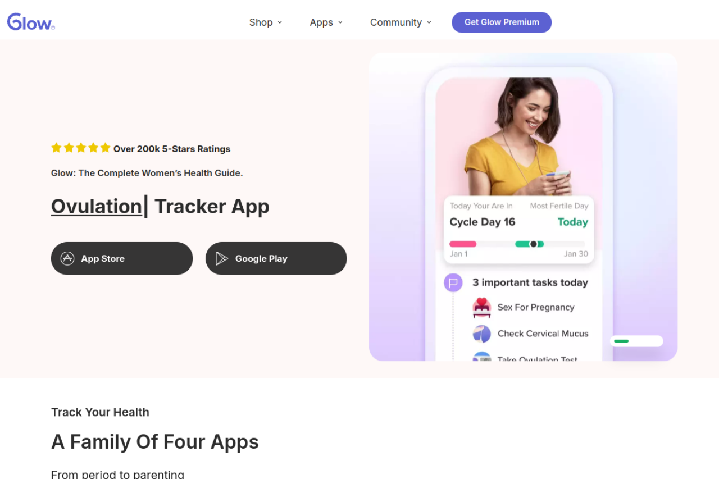Click the App Store icon

[x=67, y=258]
